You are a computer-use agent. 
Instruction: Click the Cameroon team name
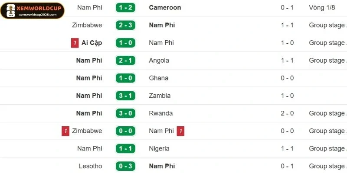[x=165, y=7]
